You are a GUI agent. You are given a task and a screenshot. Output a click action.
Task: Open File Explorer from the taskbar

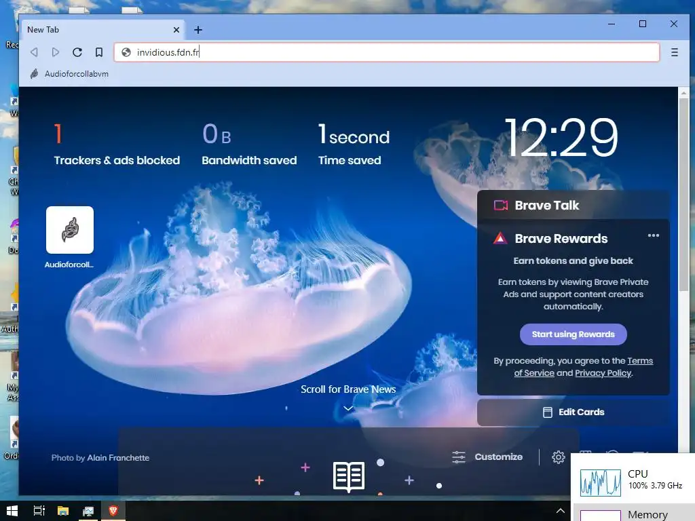63,512
